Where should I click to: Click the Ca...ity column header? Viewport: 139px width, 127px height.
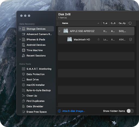(122, 23)
